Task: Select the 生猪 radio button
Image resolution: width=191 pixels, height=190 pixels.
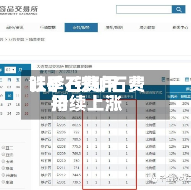Action: (x=3, y=182)
